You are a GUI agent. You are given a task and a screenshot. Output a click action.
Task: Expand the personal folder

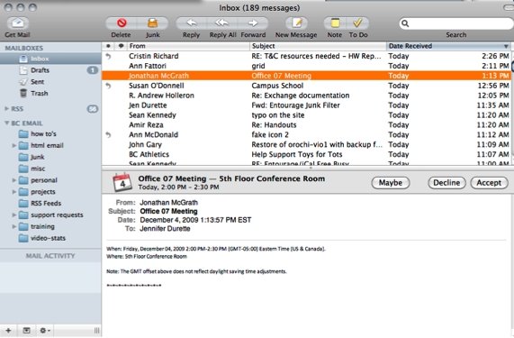14,180
